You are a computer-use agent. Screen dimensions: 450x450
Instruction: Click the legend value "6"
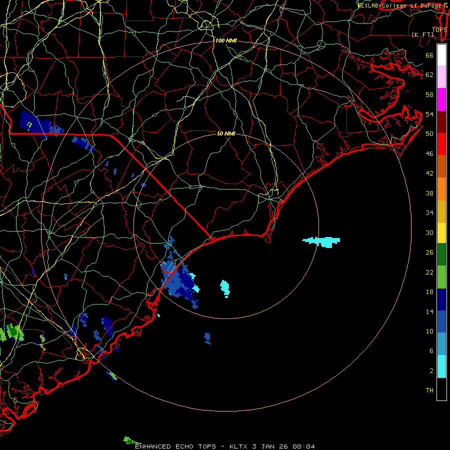(x=431, y=351)
